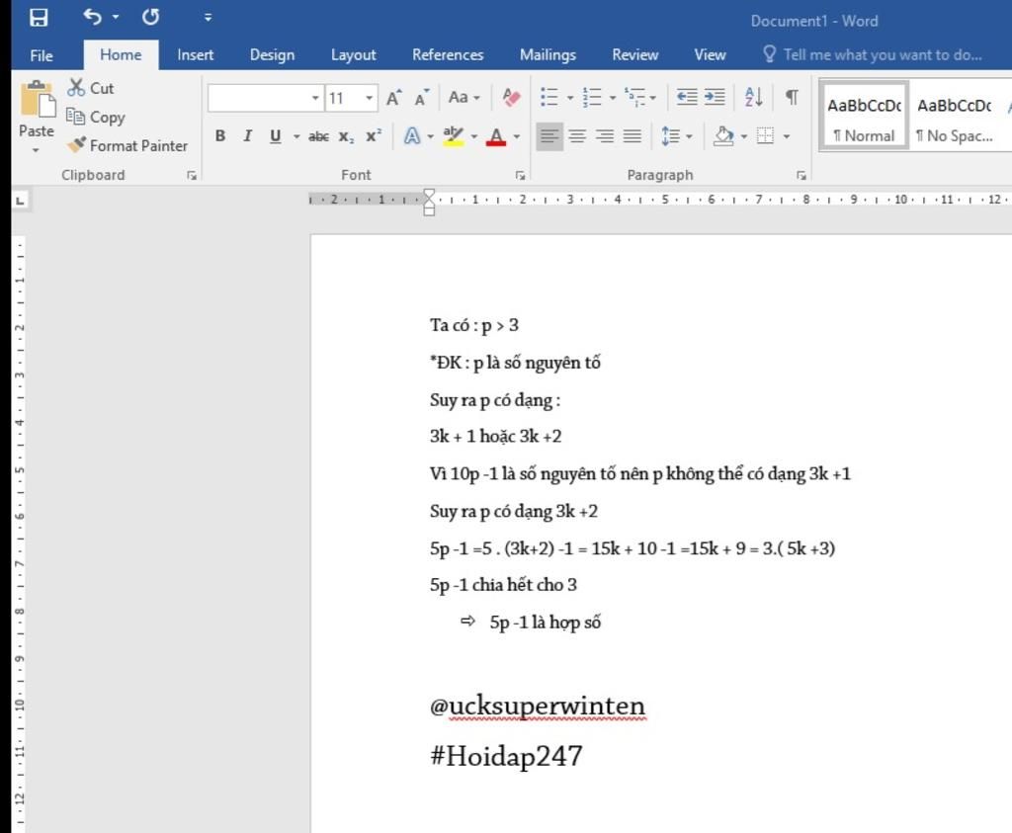The height and width of the screenshot is (833, 1012).
Task: Toggle Bold formatting
Action: click(220, 136)
